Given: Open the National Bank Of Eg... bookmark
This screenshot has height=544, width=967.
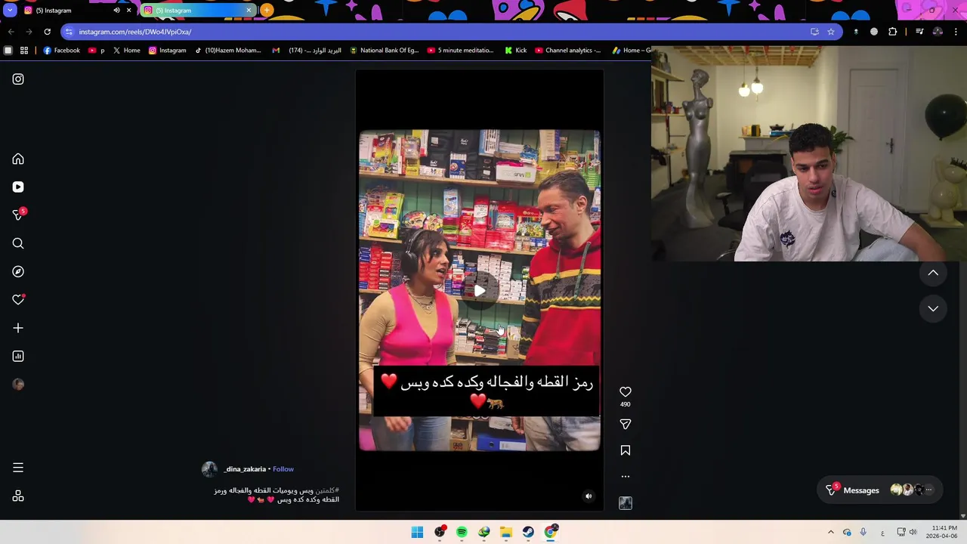Looking at the screenshot, I should tap(384, 51).
